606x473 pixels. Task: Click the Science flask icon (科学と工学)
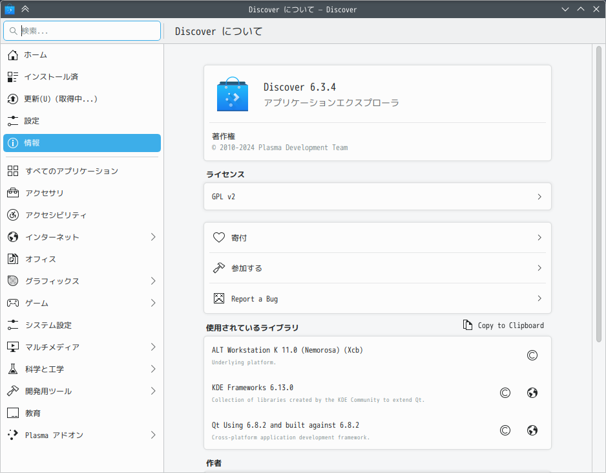(13, 369)
